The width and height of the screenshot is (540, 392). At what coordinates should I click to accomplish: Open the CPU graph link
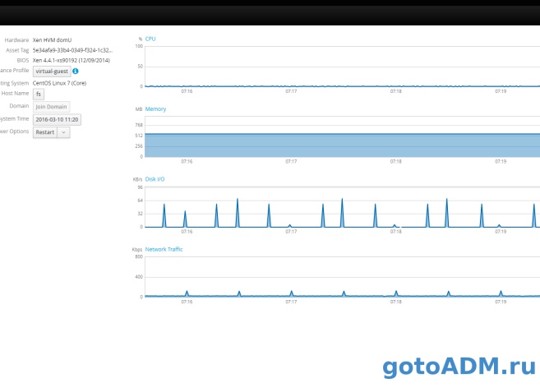click(x=150, y=39)
